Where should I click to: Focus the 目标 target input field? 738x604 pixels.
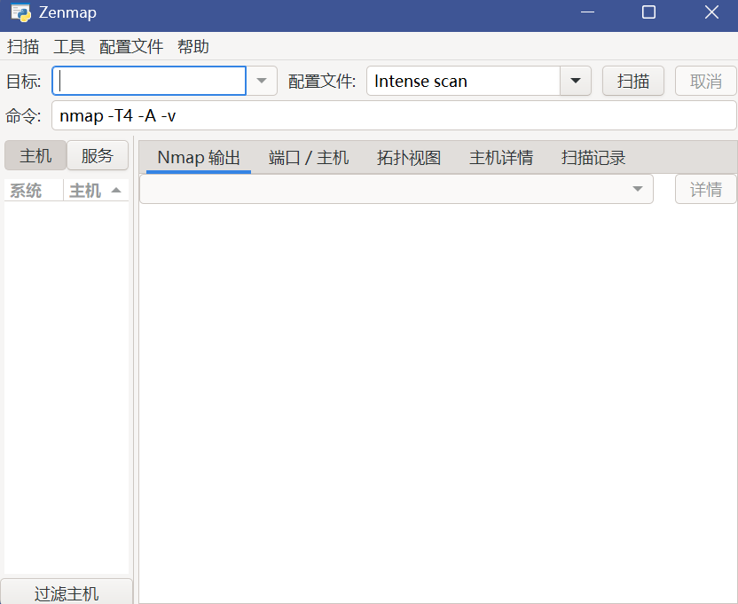coord(149,81)
